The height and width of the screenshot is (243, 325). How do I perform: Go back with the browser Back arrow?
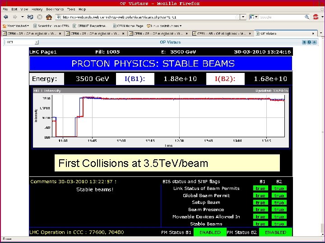pos(6,17)
